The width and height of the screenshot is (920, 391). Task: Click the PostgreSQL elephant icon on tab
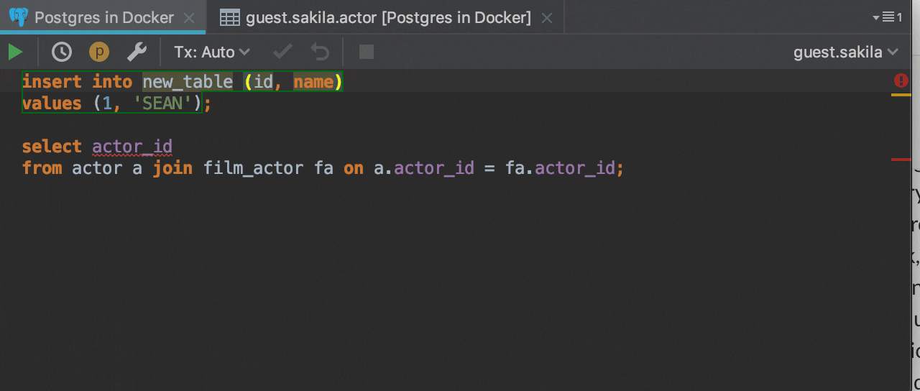coord(19,17)
